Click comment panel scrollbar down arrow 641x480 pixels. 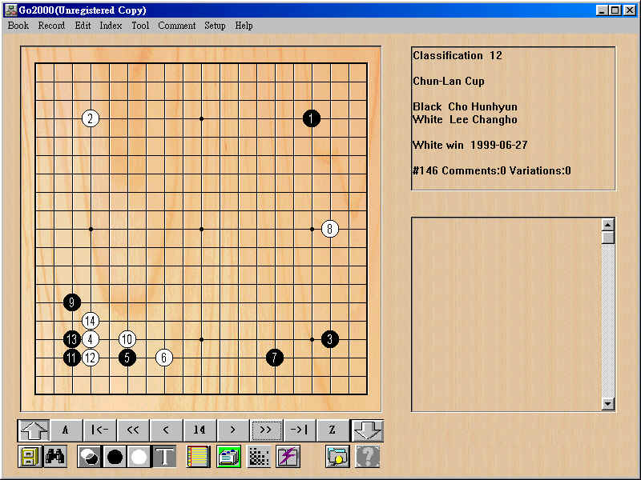tap(608, 404)
